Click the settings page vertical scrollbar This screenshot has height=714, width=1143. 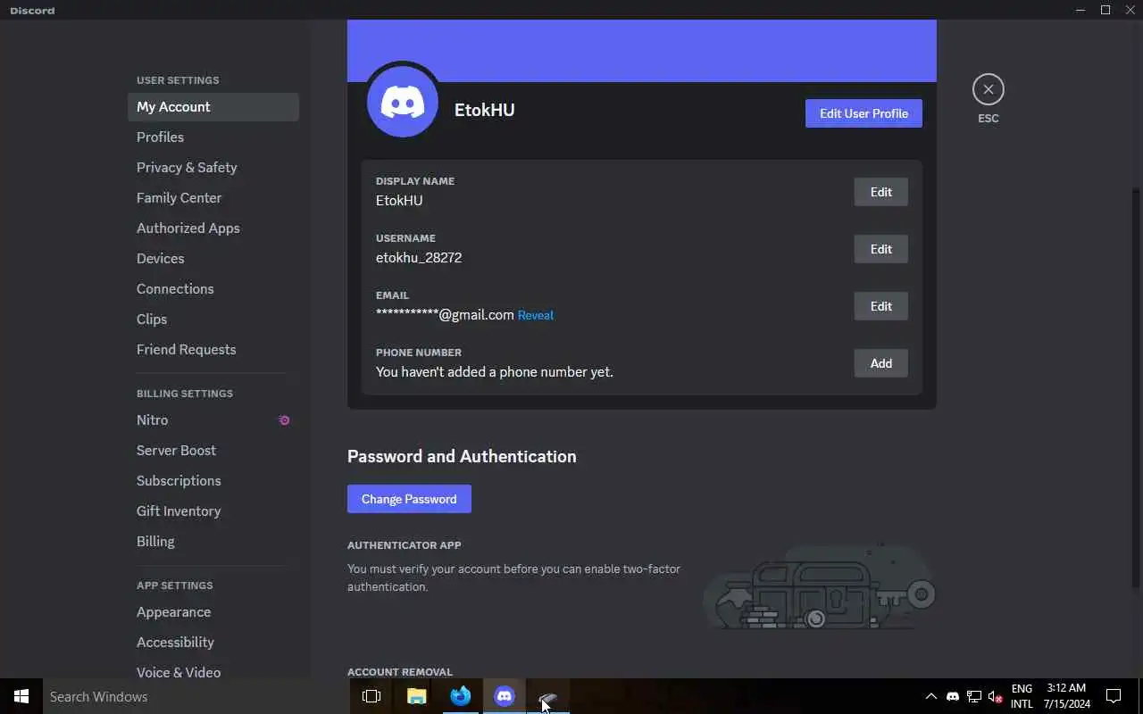tap(1136, 388)
